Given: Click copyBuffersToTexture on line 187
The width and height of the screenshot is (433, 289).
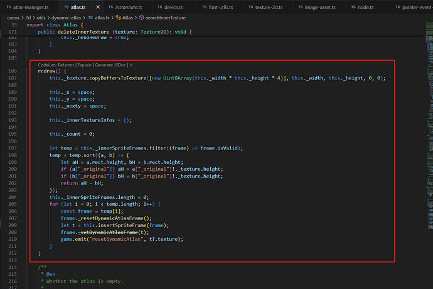Looking at the screenshot, I should point(117,78).
